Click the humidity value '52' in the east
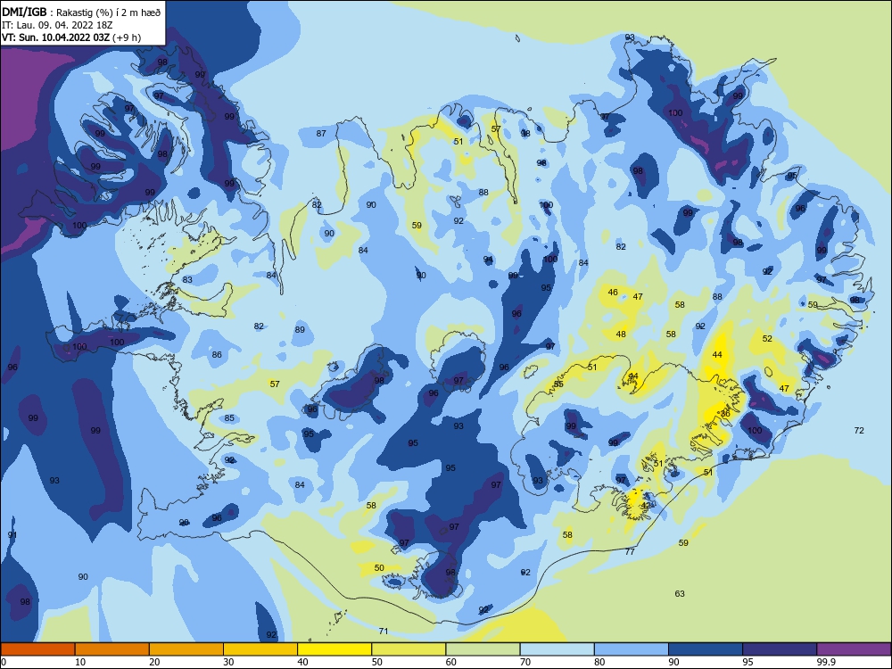This screenshot has height=669, width=892. (767, 338)
